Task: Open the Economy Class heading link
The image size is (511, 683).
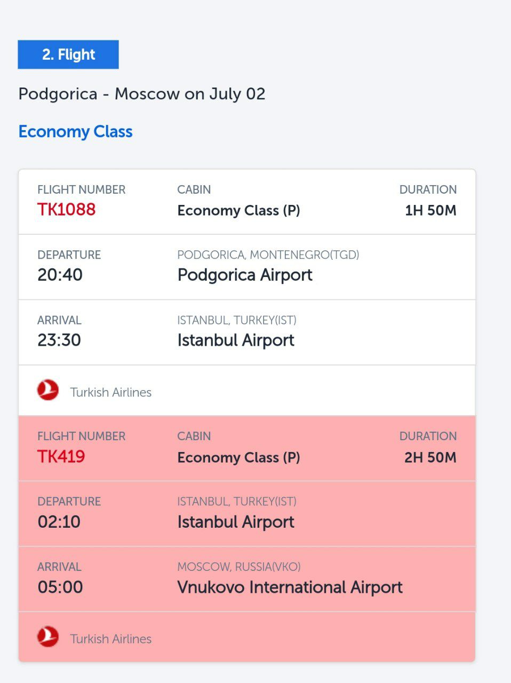Action: click(x=75, y=132)
